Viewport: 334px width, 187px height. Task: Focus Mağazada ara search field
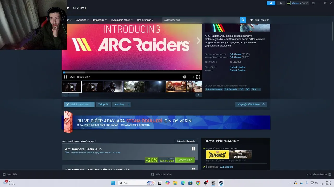[x=201, y=20]
